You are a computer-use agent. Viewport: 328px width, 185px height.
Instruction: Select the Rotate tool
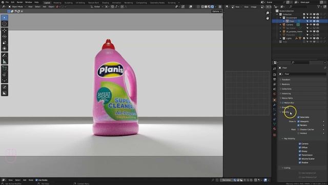5,36
